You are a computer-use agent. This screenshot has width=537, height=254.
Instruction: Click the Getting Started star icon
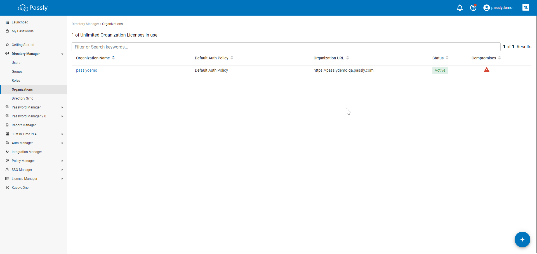click(7, 45)
